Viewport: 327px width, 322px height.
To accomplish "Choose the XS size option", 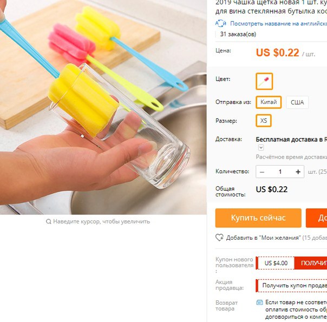I will pyautogui.click(x=264, y=121).
